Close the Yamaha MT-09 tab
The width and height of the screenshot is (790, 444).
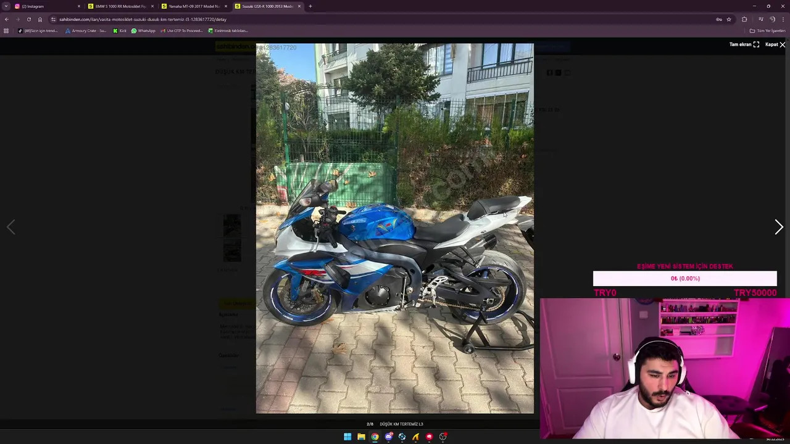click(226, 6)
